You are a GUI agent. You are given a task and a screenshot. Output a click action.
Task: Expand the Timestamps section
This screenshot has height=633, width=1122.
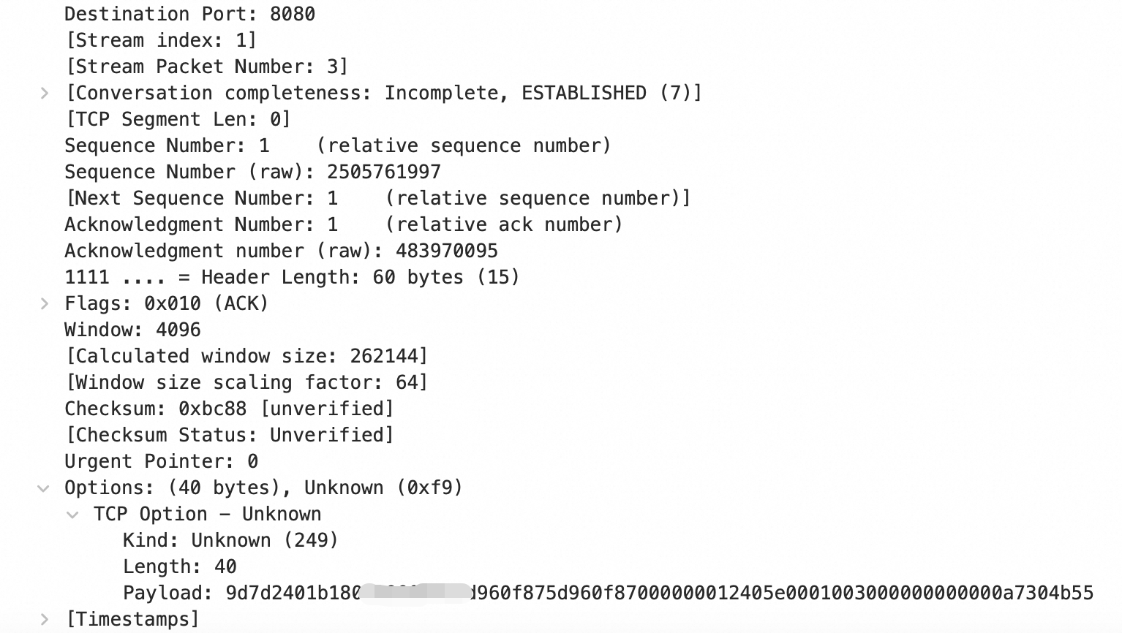point(45,620)
